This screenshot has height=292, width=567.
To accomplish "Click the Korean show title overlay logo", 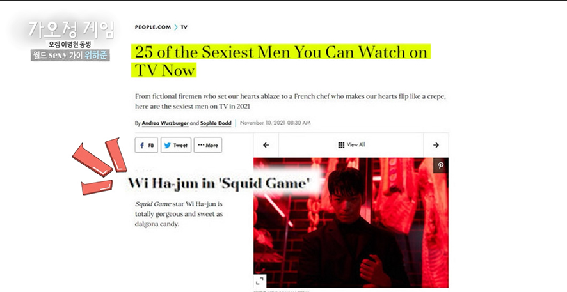I will (x=71, y=29).
